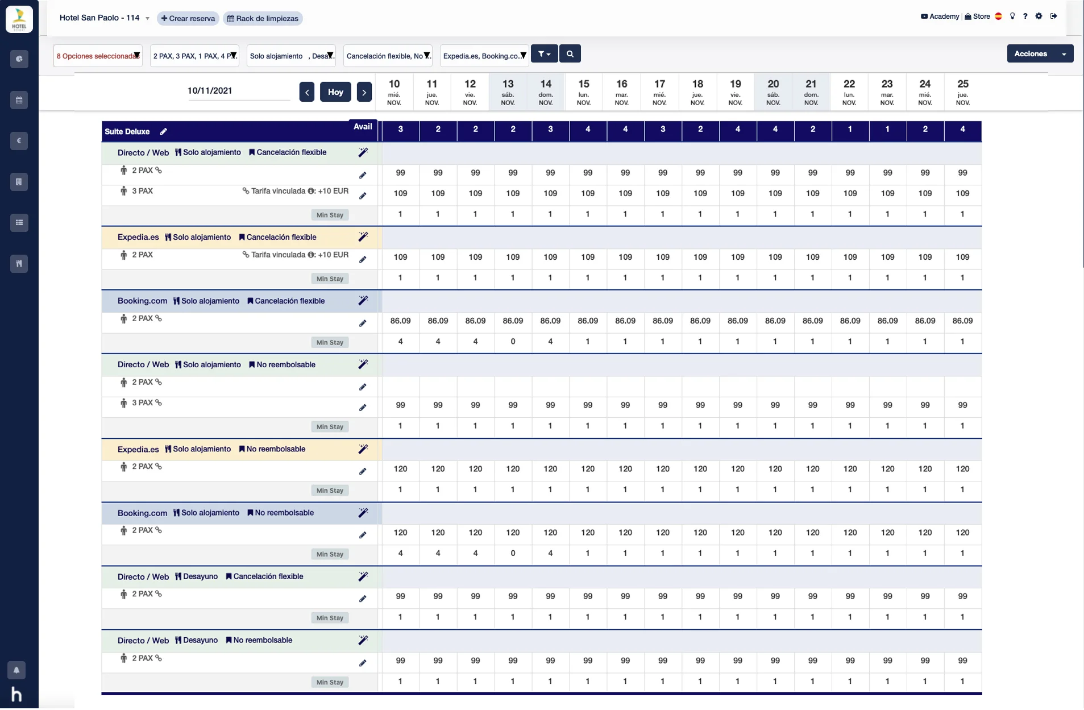
Task: Open the notifications bell in sidebar
Action: (x=16, y=670)
